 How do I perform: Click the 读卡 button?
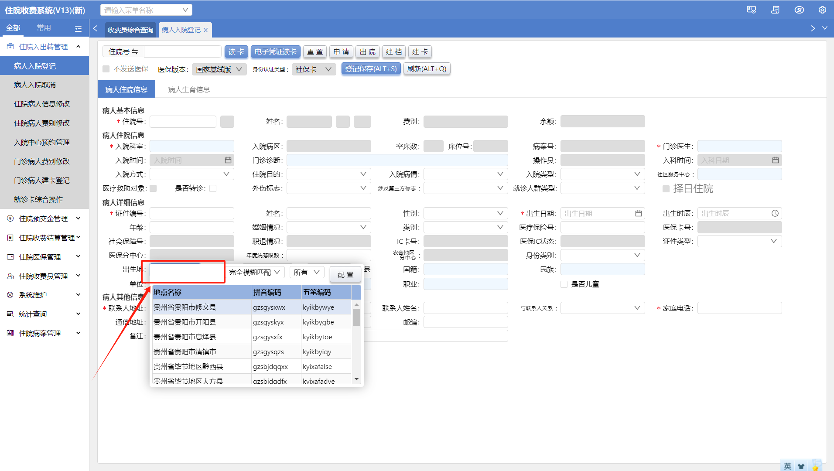pyautogui.click(x=236, y=52)
